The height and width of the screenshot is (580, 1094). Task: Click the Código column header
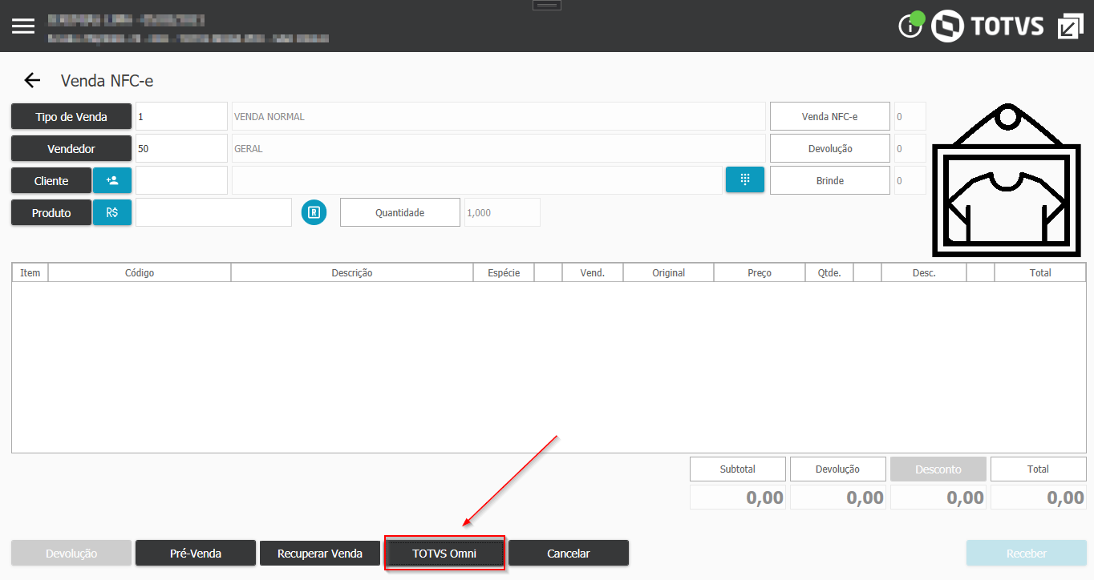(140, 272)
